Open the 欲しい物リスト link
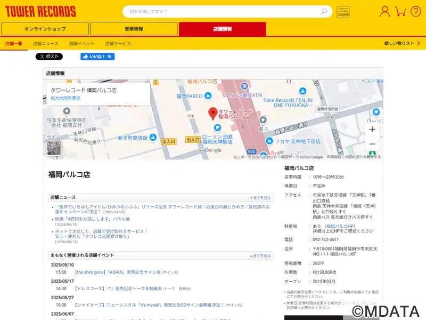426x320 pixels. (x=402, y=43)
